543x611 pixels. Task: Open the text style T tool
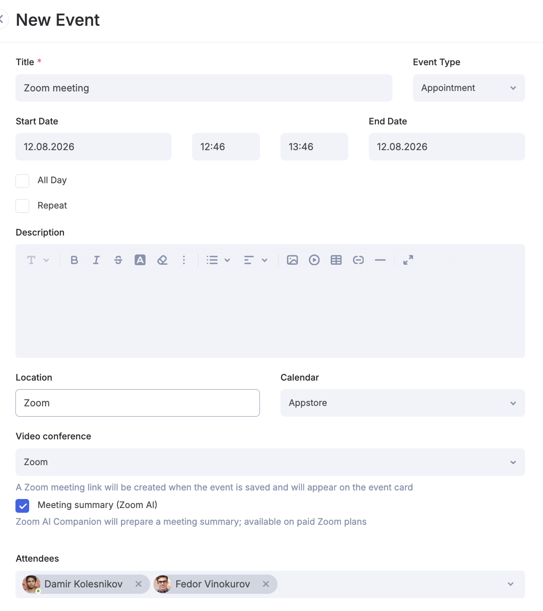(31, 260)
